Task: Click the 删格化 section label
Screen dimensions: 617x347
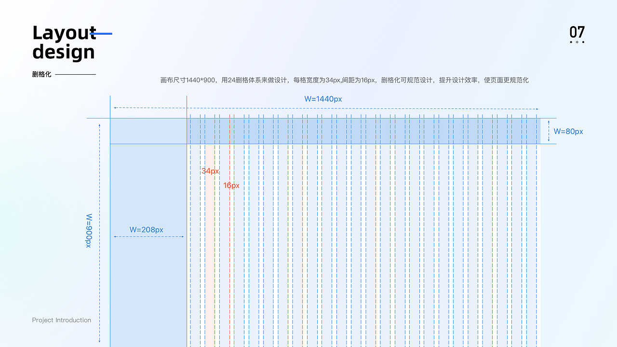Action: click(41, 74)
